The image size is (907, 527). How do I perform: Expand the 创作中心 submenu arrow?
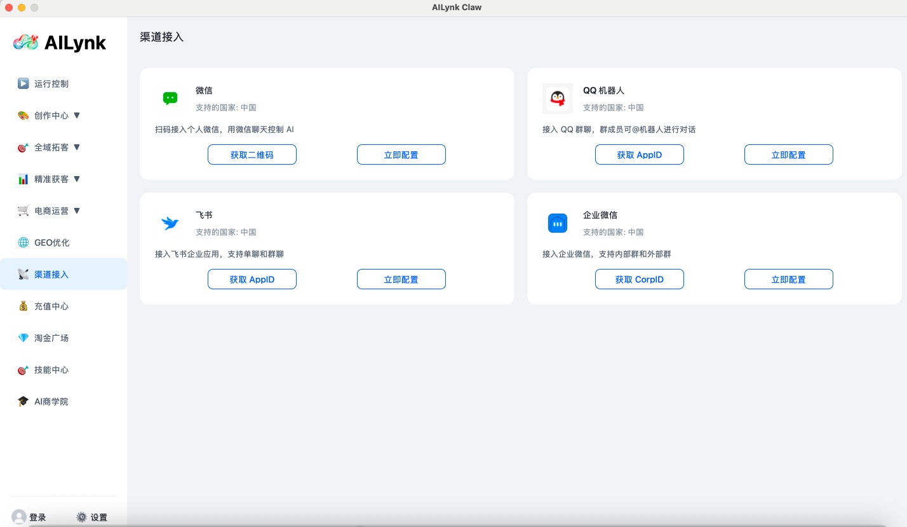(77, 115)
